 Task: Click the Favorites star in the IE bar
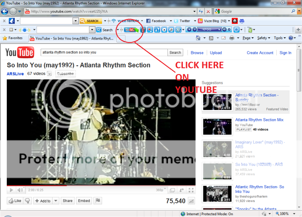5,38
